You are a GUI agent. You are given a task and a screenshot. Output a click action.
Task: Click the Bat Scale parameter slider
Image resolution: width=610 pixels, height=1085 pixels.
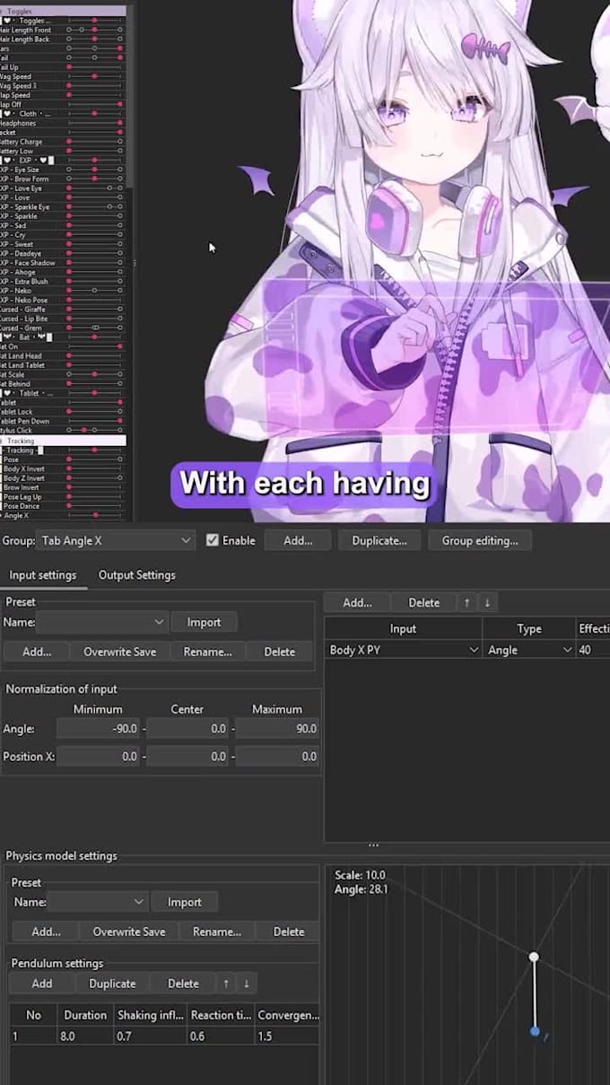94,374
